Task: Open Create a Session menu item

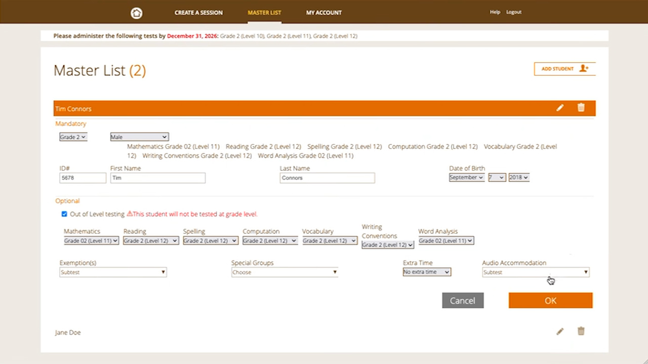Action: 198,13
